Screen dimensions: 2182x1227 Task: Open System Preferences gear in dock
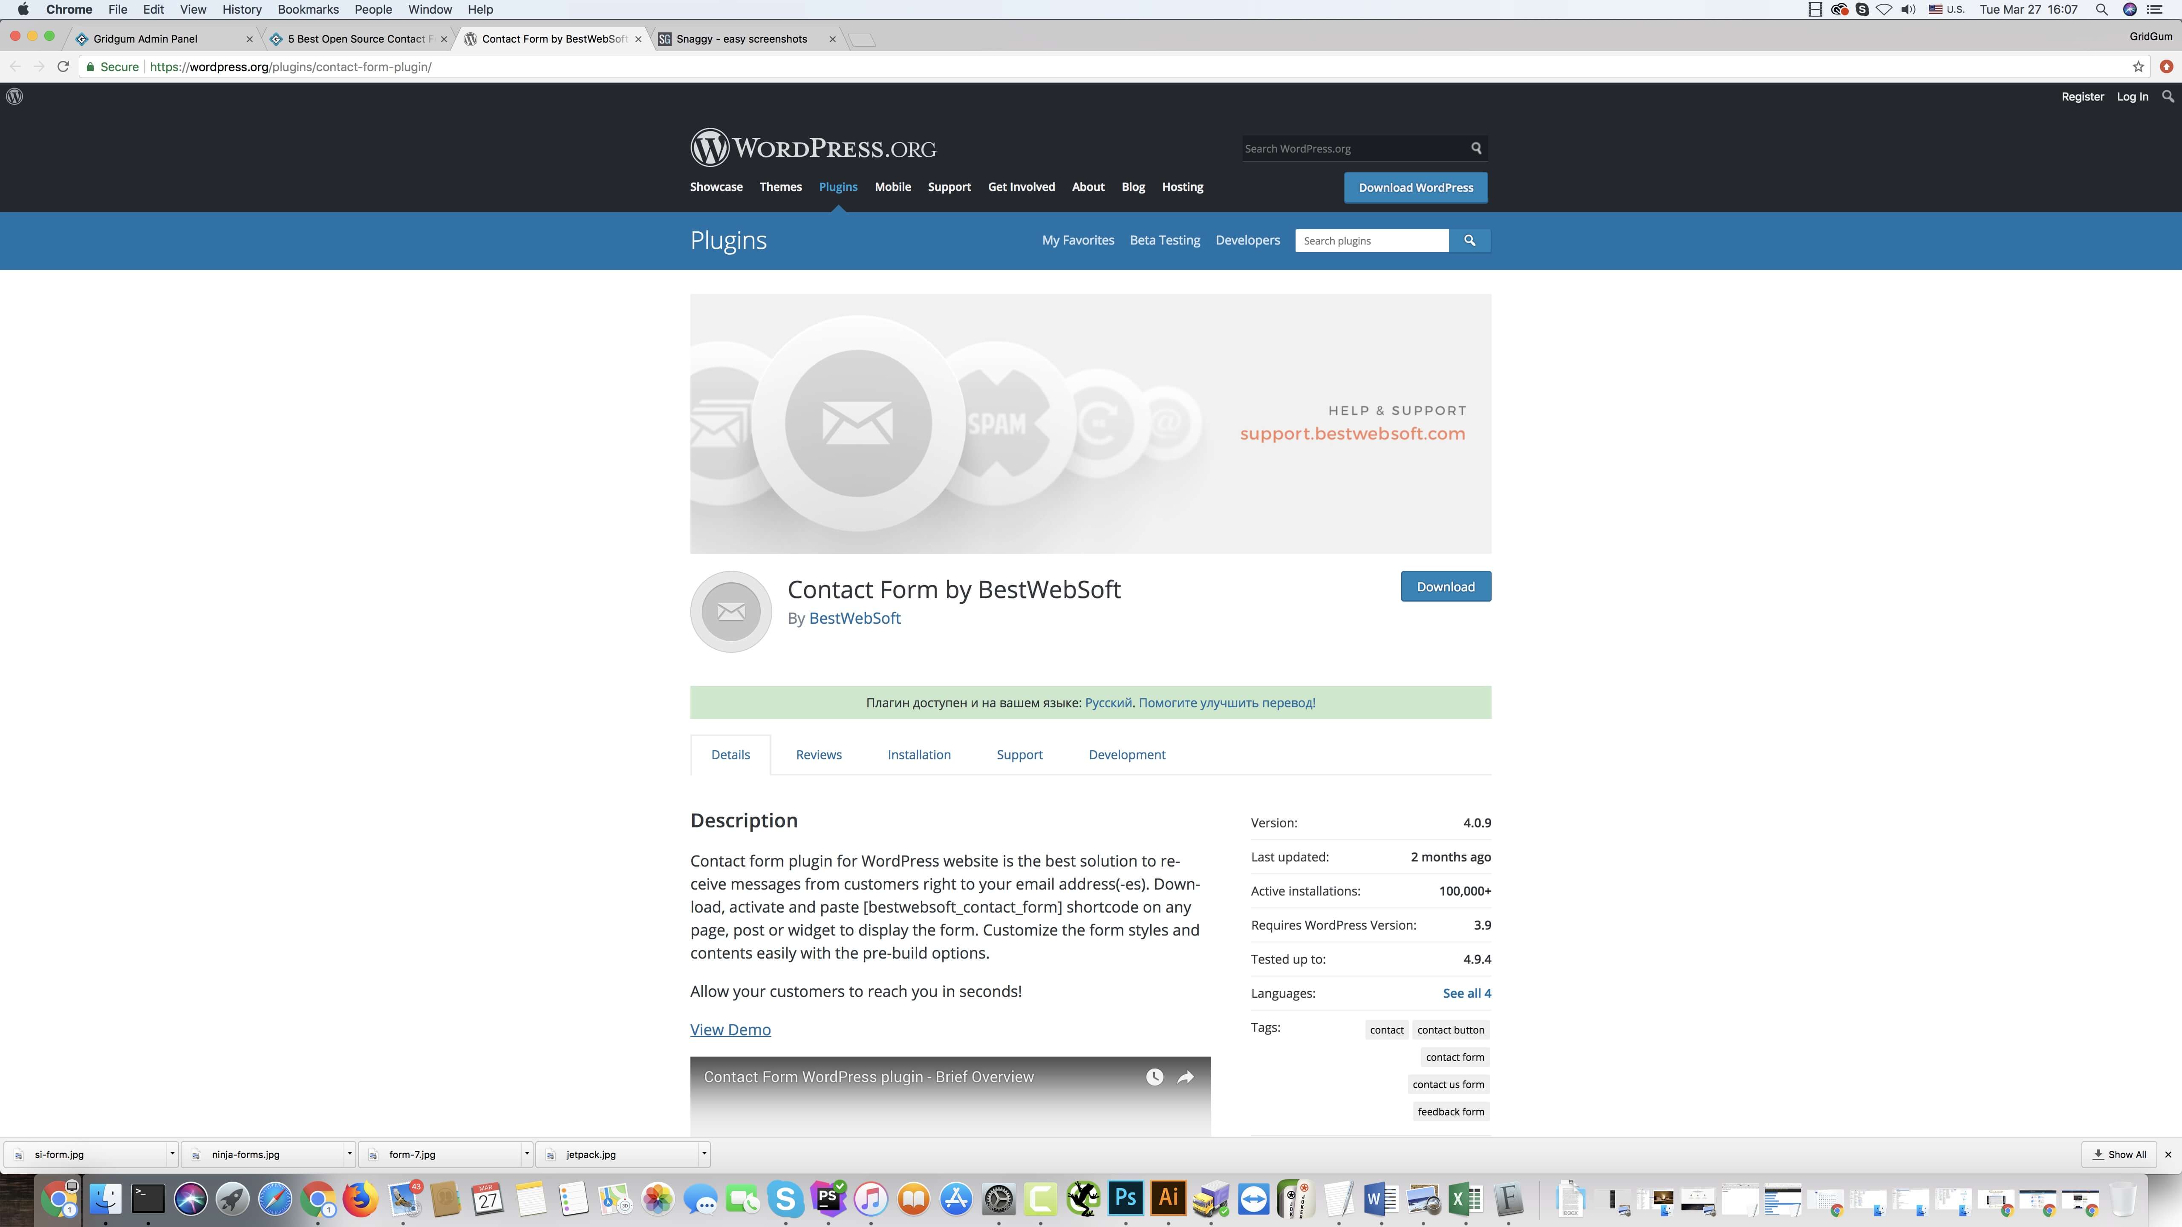coord(999,1199)
